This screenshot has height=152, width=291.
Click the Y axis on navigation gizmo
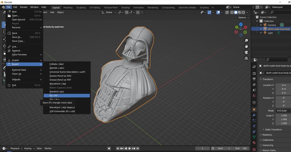[237, 27]
